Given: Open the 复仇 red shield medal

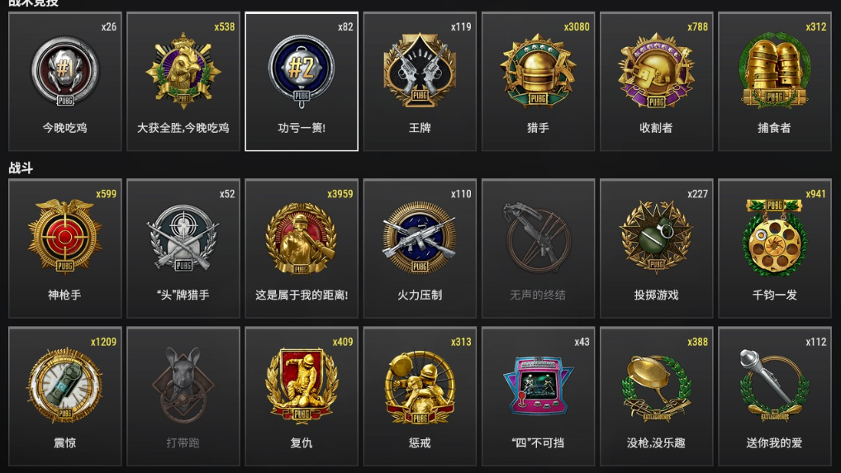Looking at the screenshot, I should pyautogui.click(x=302, y=396).
